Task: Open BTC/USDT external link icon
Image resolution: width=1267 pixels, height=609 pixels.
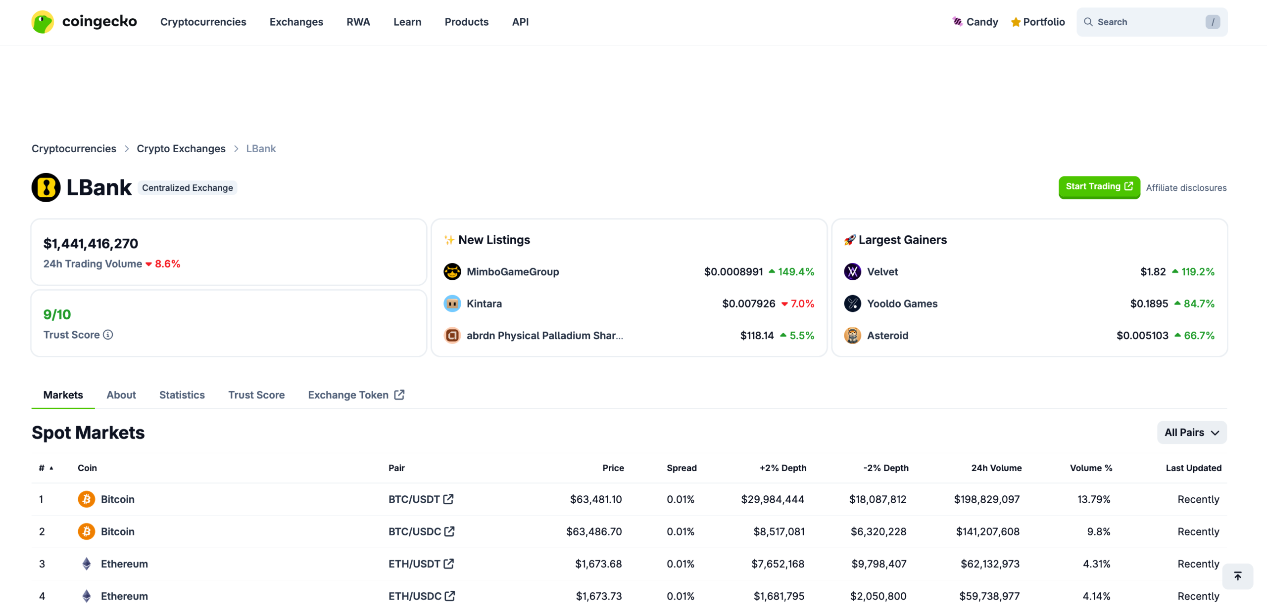Action: [x=448, y=499]
